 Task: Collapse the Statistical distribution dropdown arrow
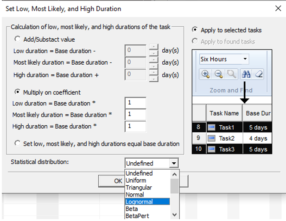[174, 163]
